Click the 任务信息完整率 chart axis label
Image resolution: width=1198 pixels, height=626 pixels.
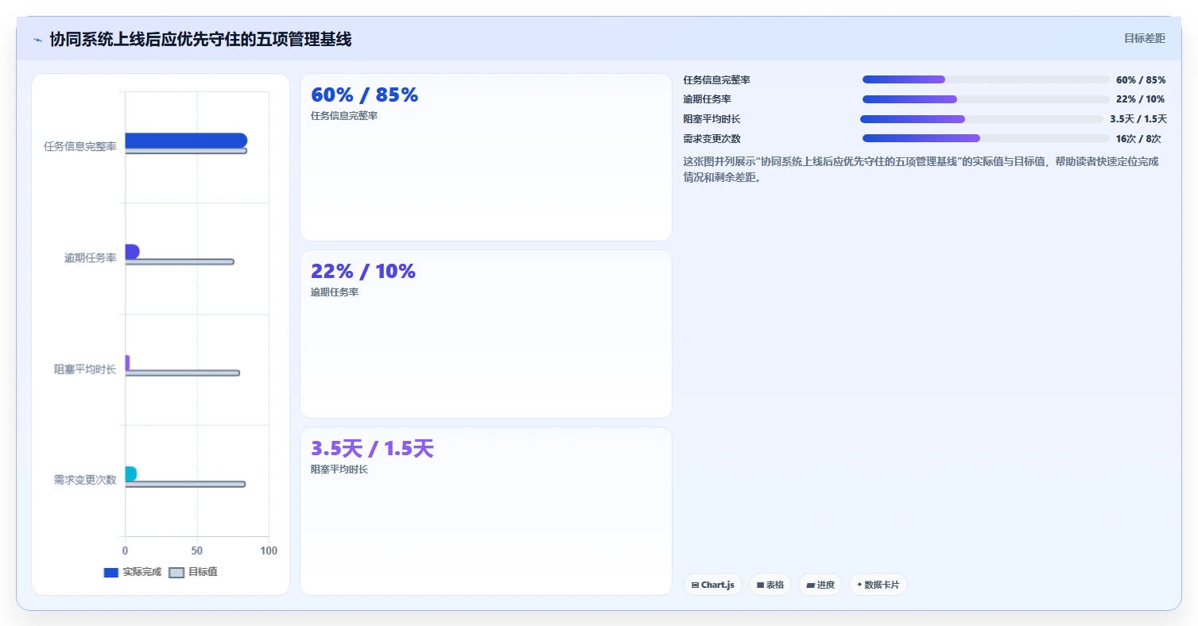pyautogui.click(x=80, y=147)
